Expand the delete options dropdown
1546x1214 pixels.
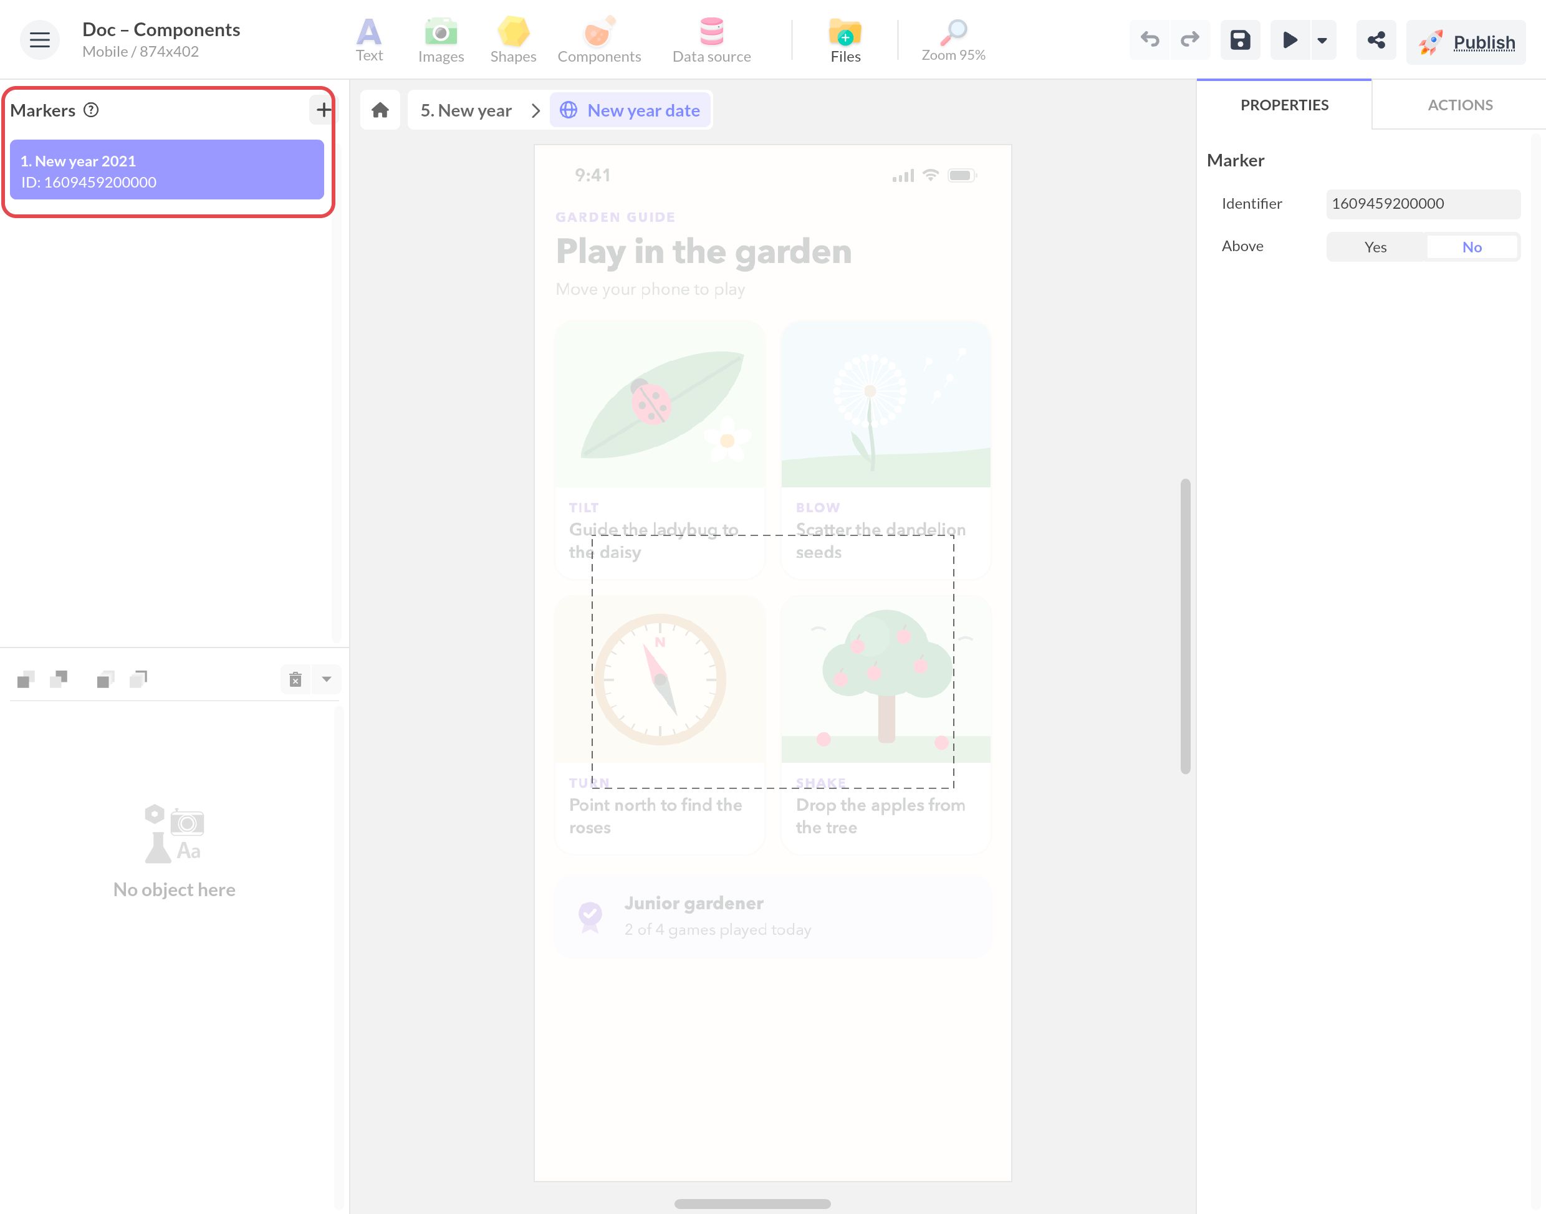pos(326,679)
